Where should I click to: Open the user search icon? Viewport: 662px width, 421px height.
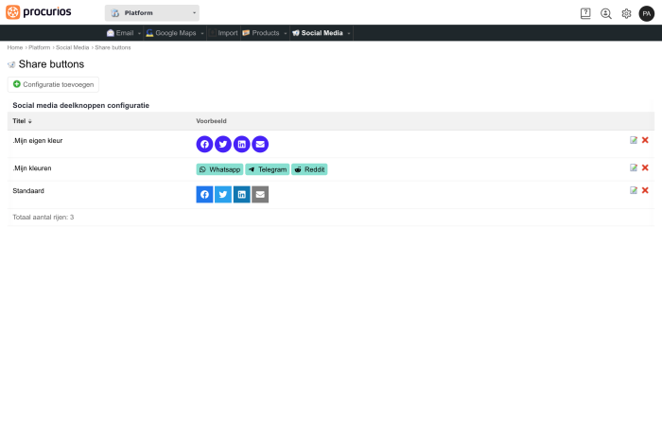click(606, 13)
